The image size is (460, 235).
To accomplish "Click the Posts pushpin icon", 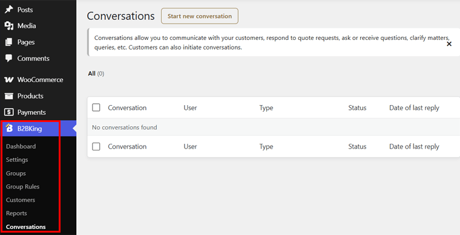I will (9, 10).
